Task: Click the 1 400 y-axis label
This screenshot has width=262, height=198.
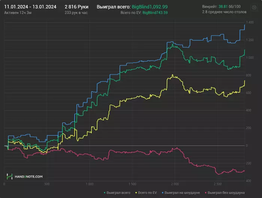Action: pyautogui.click(x=250, y=22)
